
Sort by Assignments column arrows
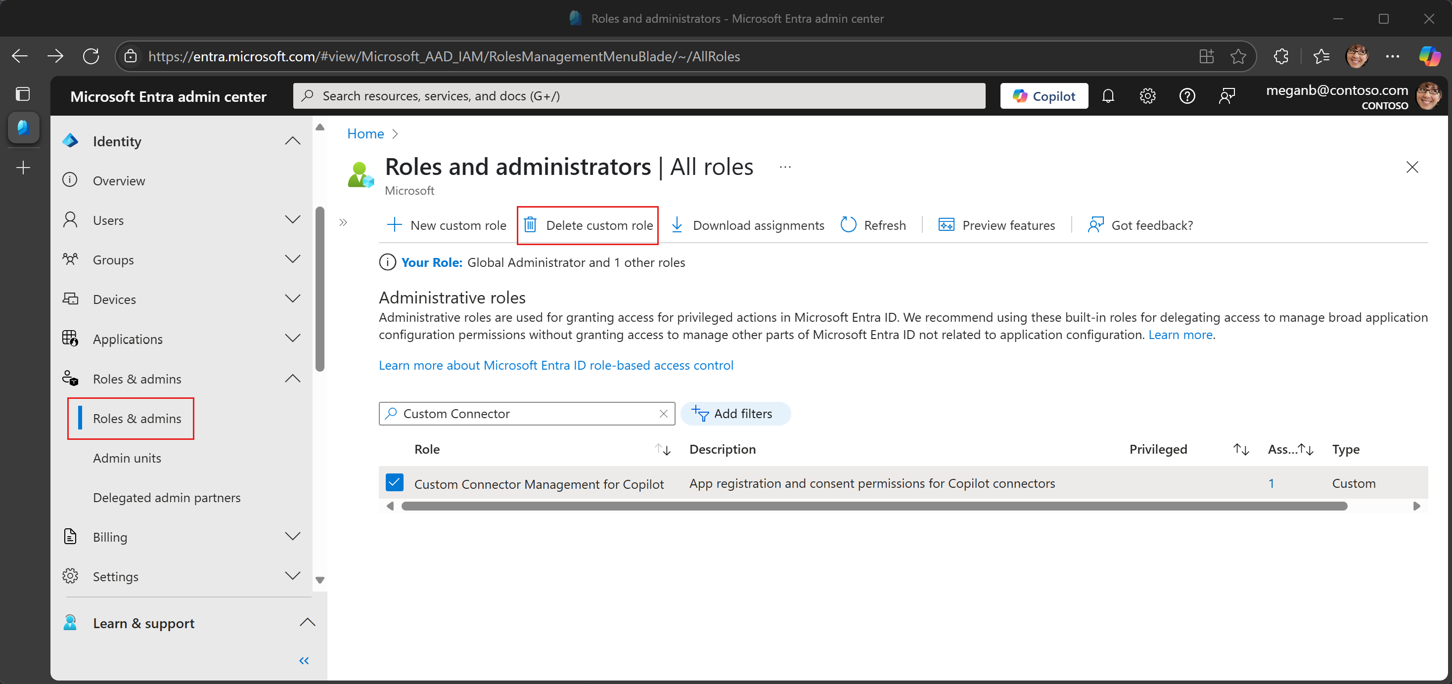coord(1306,450)
